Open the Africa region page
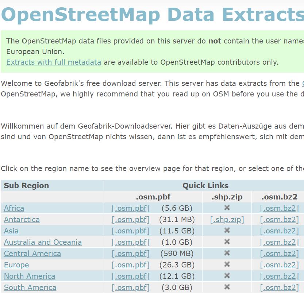Screen dimensions: 304x293 tap(14, 208)
